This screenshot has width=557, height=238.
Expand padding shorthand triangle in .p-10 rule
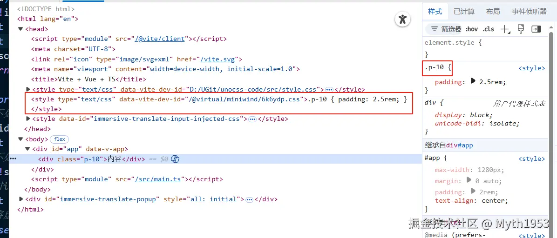point(473,81)
